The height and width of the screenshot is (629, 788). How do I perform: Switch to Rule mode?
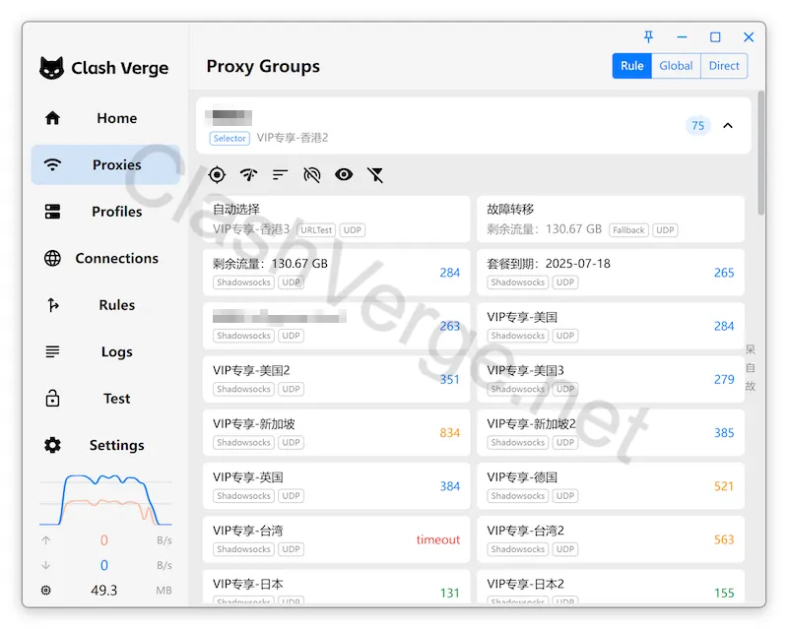631,66
